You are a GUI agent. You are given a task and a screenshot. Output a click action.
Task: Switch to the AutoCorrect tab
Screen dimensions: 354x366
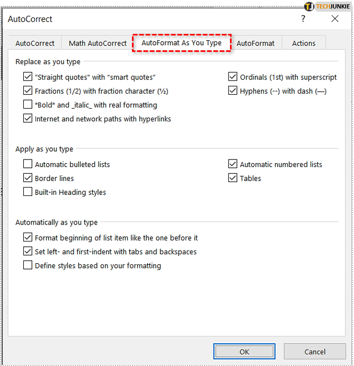click(x=35, y=43)
